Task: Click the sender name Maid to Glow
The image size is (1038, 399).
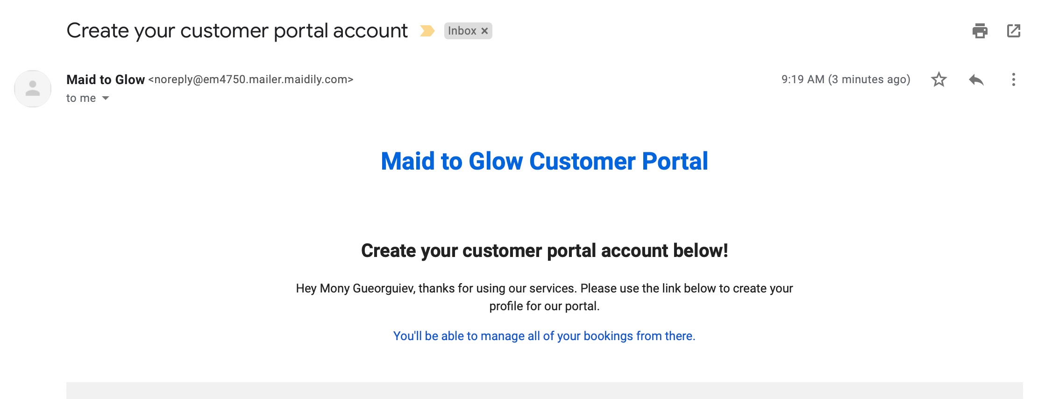Action: point(106,79)
